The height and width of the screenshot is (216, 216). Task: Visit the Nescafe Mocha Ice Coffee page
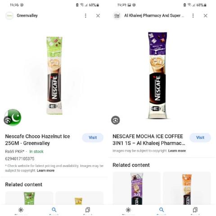[x=200, y=138]
